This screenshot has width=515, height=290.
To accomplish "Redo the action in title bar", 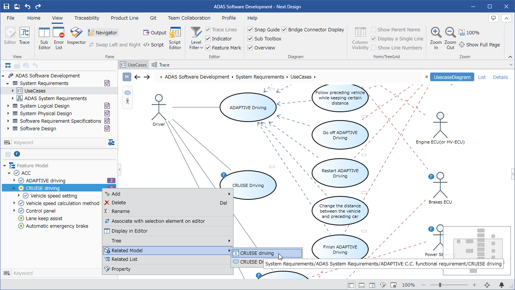I will point(38,6).
